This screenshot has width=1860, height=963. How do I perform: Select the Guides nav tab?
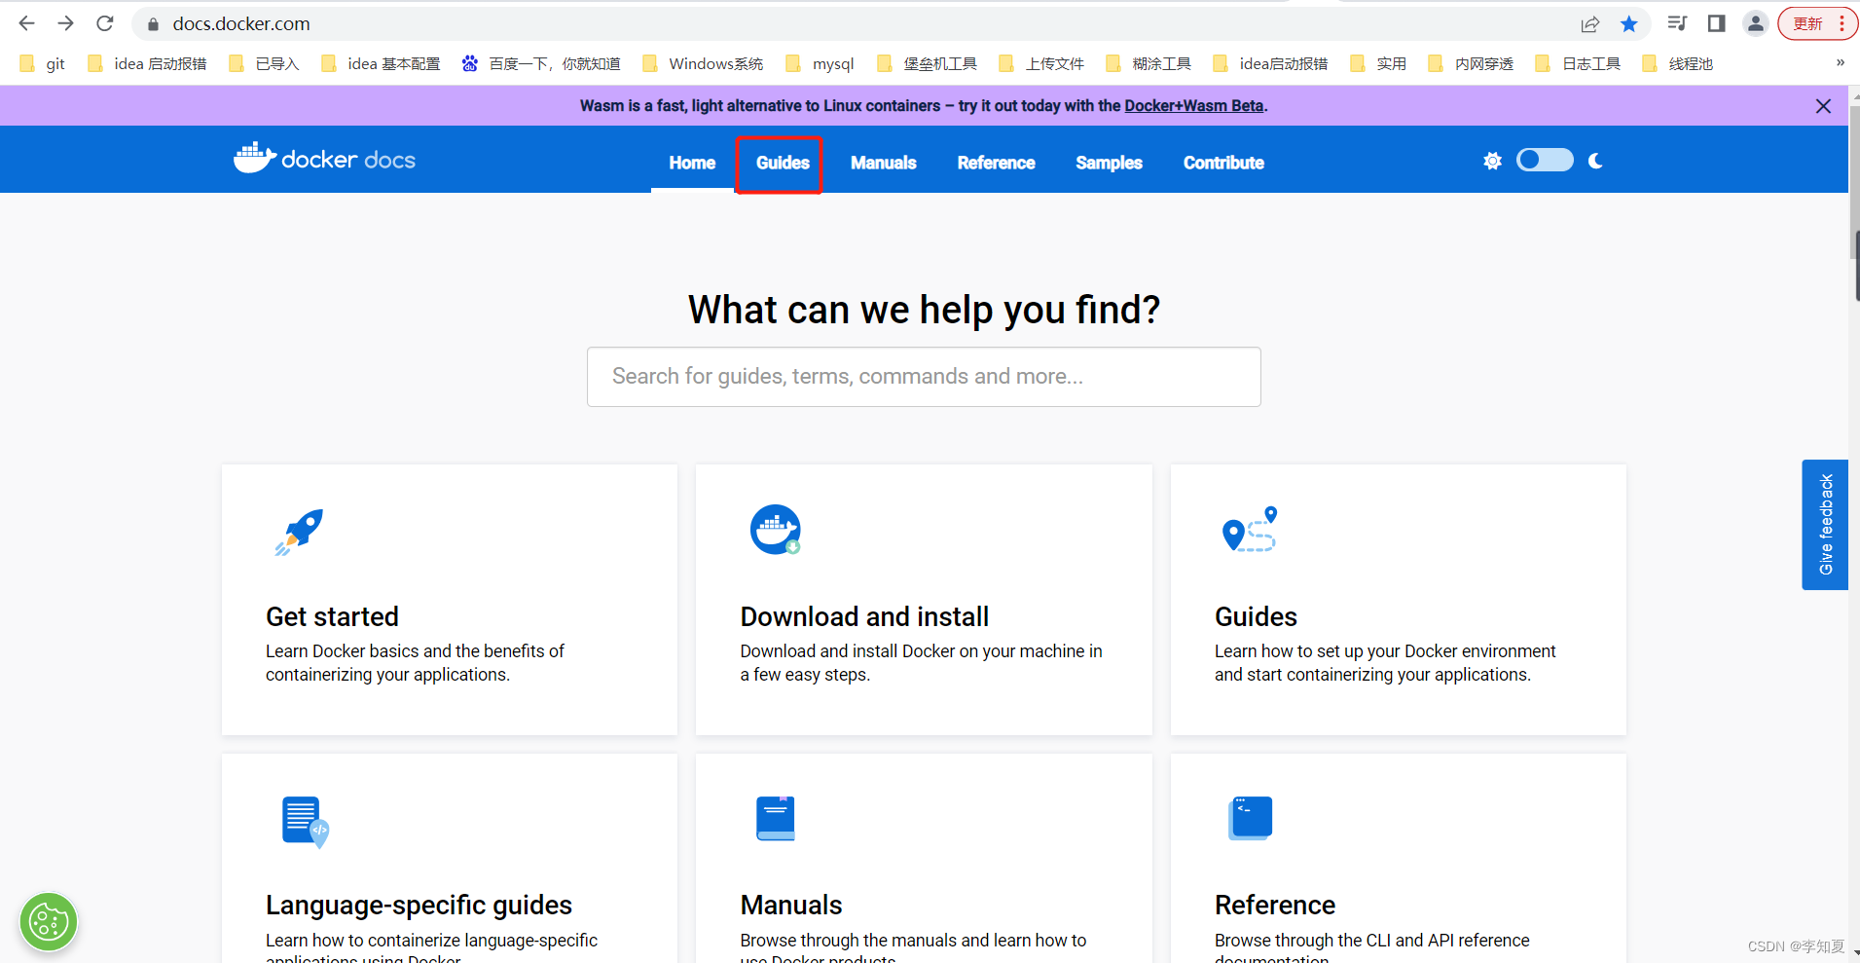[x=783, y=163]
